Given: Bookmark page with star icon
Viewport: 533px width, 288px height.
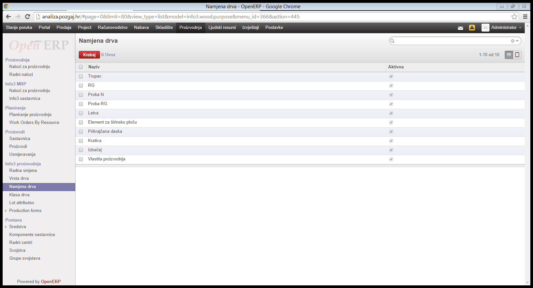Looking at the screenshot, I should coord(514,17).
